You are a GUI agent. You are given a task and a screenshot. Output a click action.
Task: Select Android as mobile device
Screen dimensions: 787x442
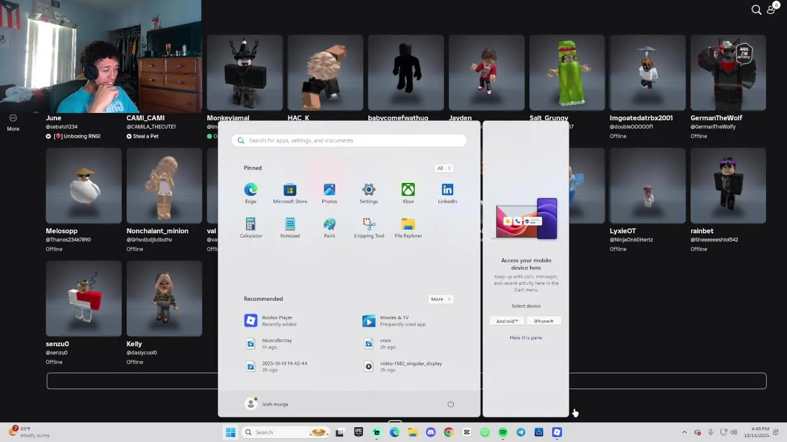(x=507, y=321)
